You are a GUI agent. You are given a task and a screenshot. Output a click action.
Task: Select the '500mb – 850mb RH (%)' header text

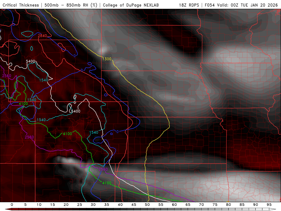[x=71, y=5]
